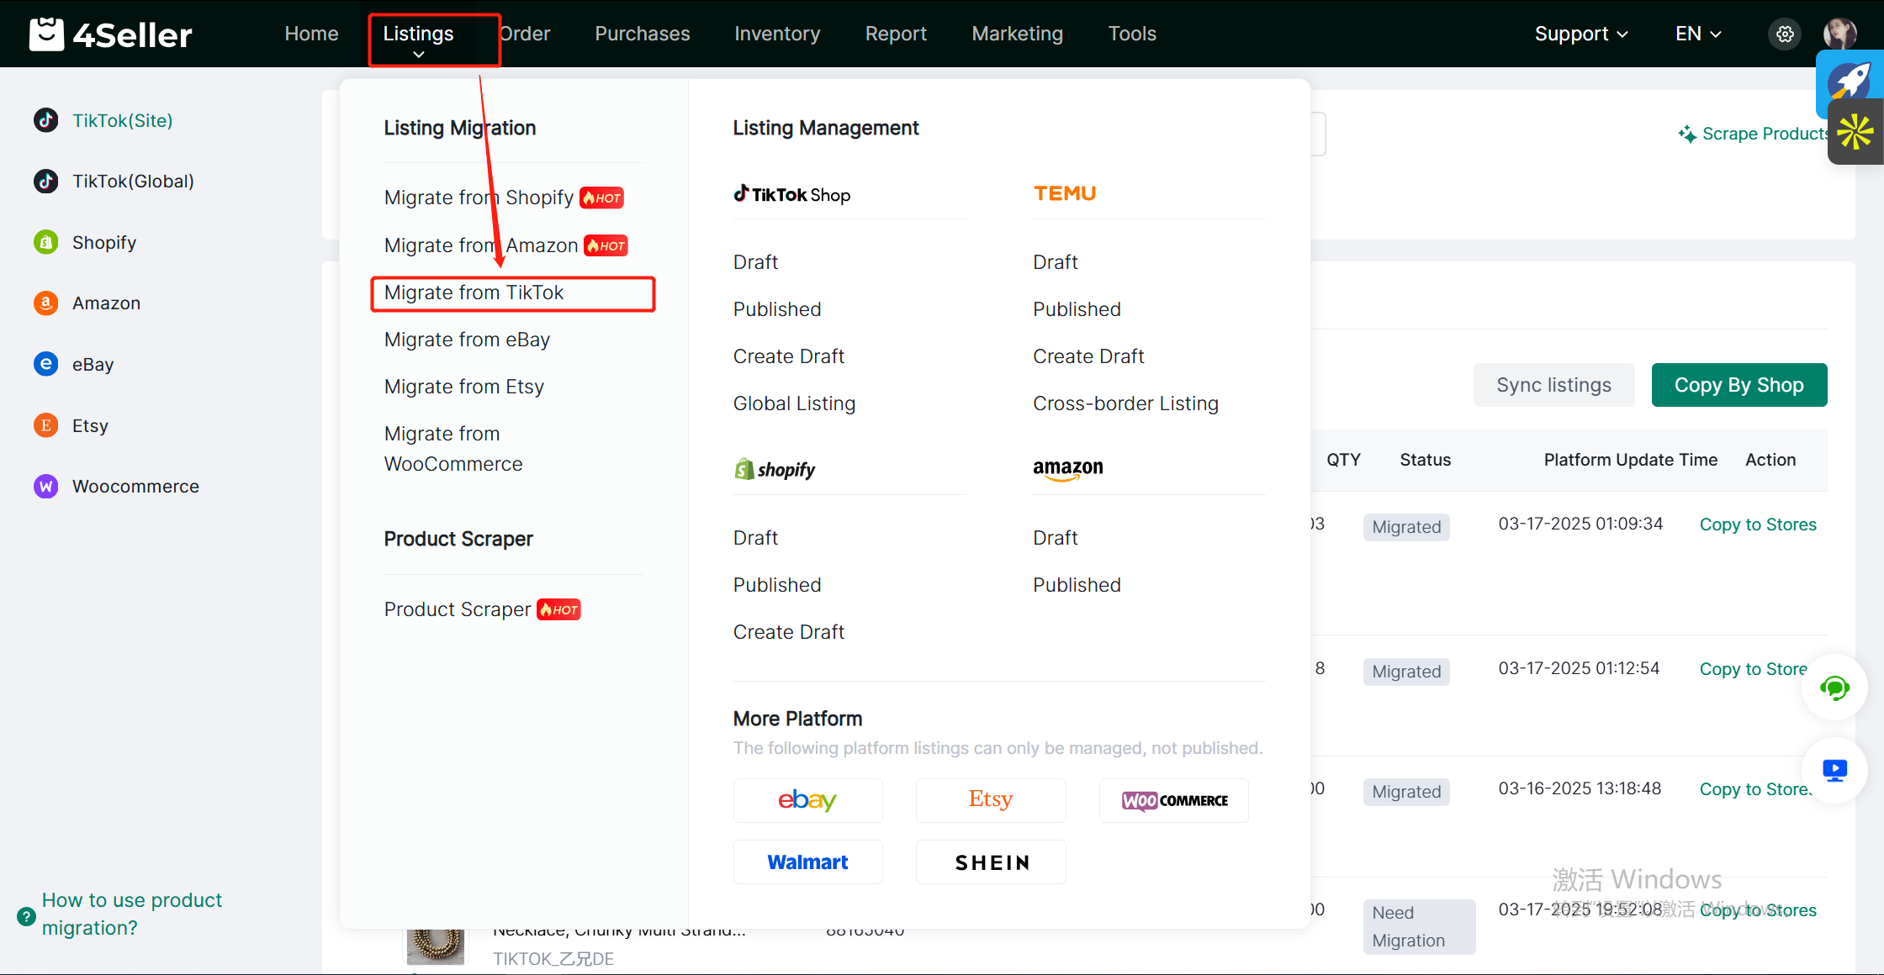Click the Amazon sidebar icon

pos(46,303)
